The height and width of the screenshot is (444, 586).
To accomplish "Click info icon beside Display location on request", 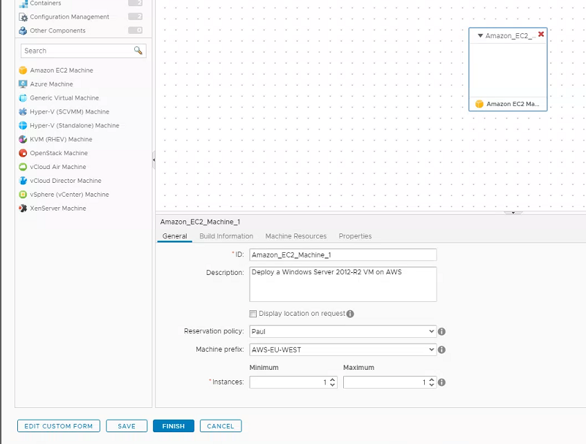I will click(350, 314).
